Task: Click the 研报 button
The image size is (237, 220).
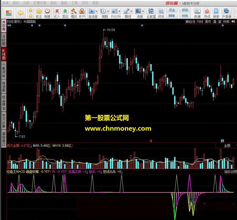Action: tap(185, 10)
